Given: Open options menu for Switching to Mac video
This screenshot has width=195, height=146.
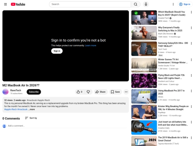Looking at the screenshot, I should (x=191, y=28).
